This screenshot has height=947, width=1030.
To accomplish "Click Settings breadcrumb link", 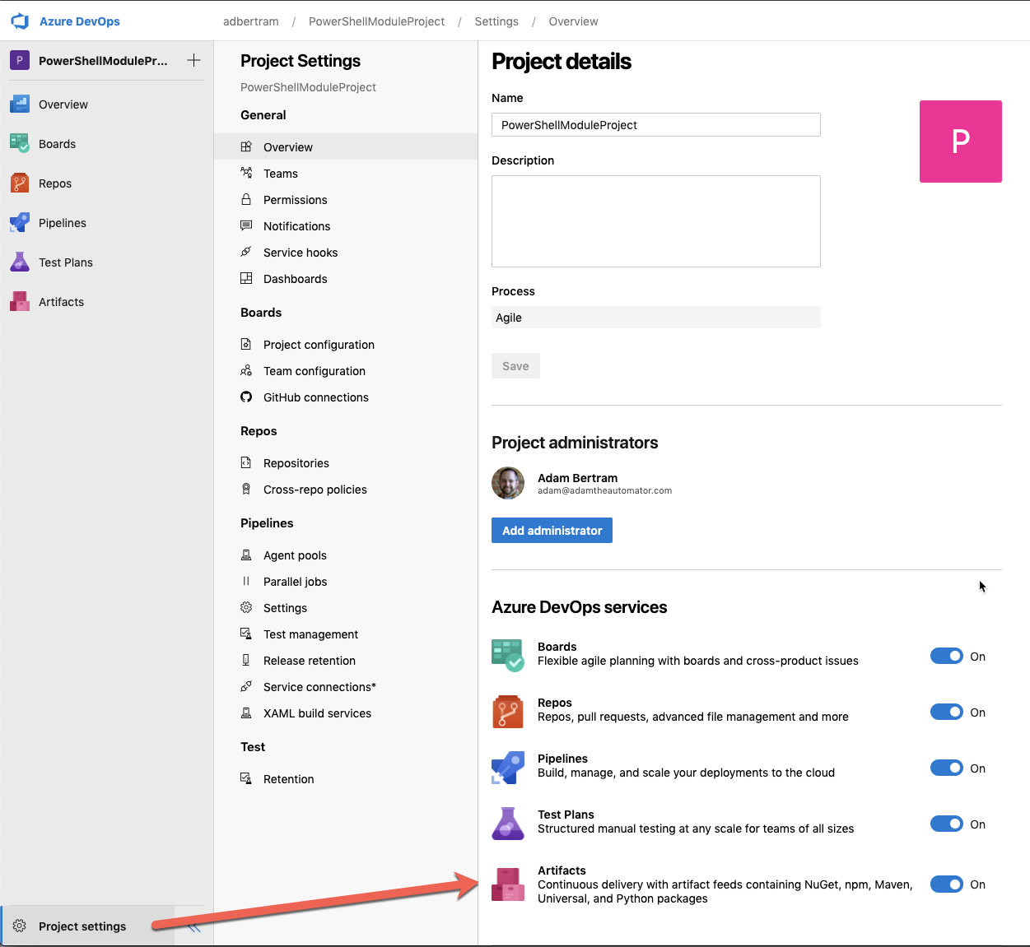I will tap(496, 21).
